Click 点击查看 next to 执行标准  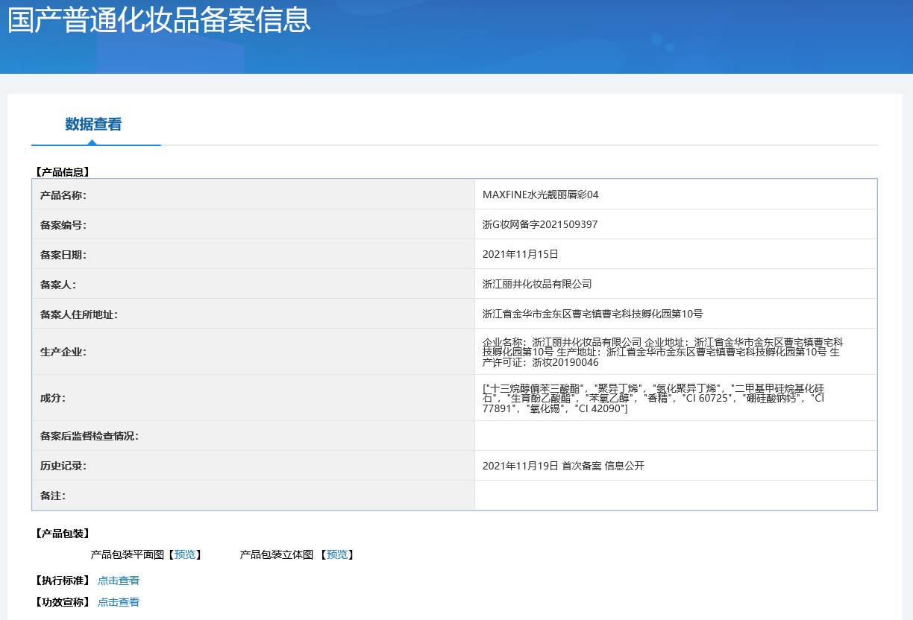[119, 581]
